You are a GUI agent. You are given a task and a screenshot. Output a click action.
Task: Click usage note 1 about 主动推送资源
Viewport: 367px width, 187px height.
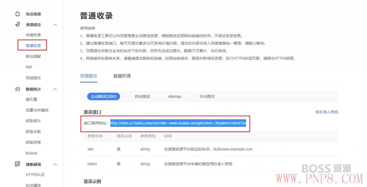coord(161,36)
